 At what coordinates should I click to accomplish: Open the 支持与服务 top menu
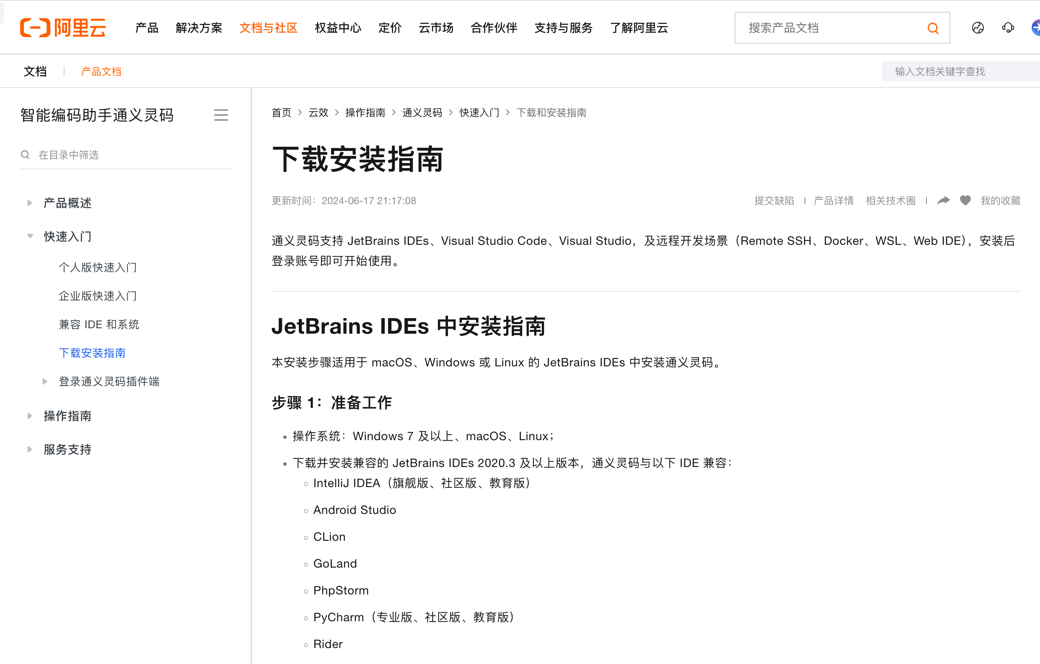pos(563,28)
